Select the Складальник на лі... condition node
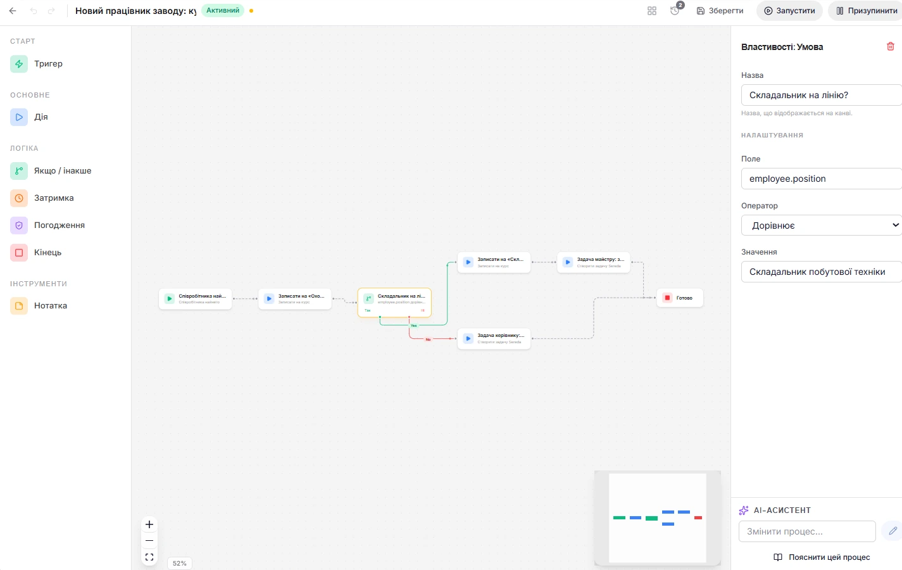Image resolution: width=902 pixels, height=570 pixels. coord(394,303)
